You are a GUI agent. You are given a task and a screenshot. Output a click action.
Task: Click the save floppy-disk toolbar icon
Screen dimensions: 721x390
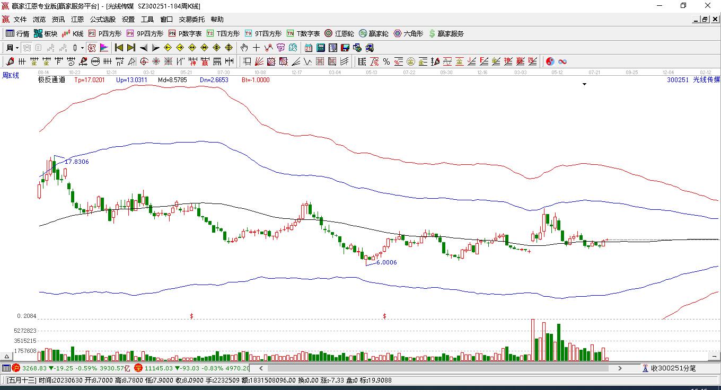click(345, 48)
